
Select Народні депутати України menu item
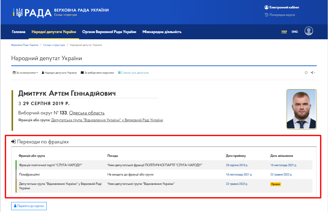coord(54,32)
